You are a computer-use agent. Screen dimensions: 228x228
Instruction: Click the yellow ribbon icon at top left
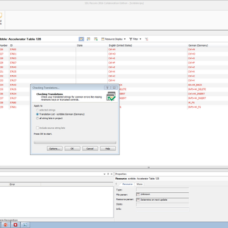point(1,15)
